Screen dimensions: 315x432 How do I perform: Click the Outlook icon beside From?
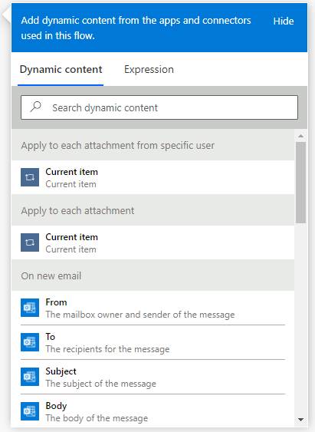coord(30,308)
